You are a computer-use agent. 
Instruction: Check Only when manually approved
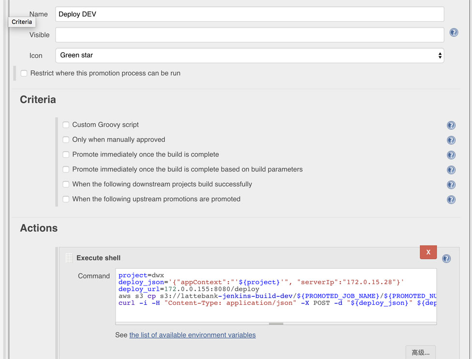tap(66, 140)
